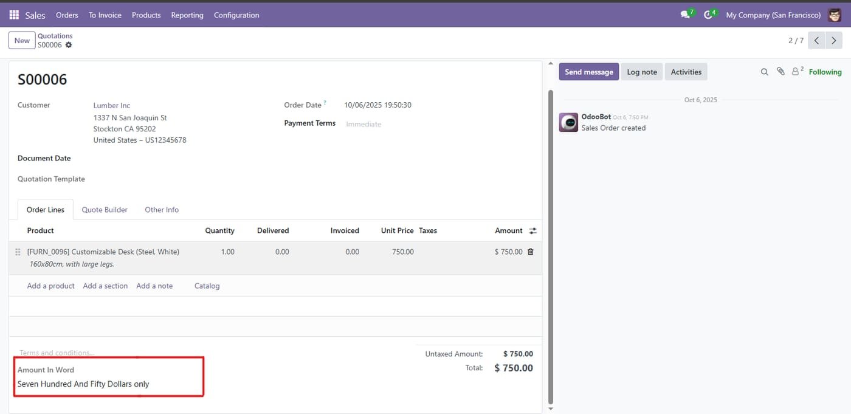Open the To Invoice menu

pos(105,15)
